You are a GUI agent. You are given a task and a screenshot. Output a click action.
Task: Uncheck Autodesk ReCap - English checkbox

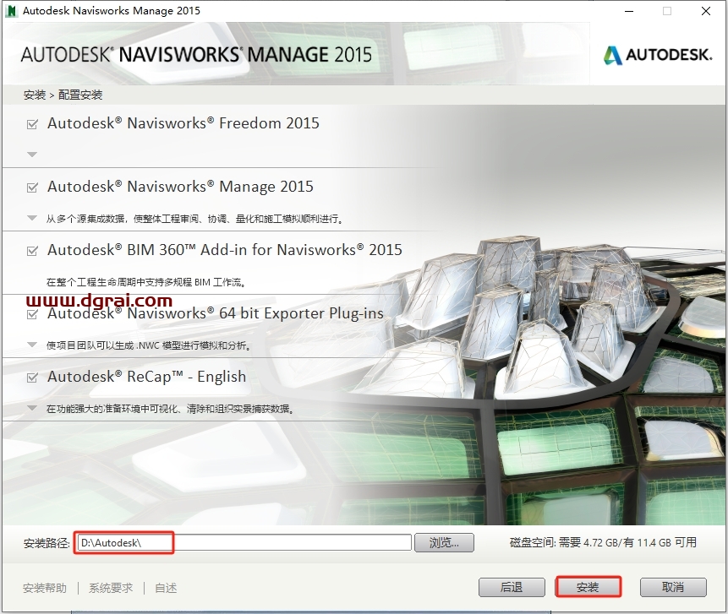click(x=32, y=378)
